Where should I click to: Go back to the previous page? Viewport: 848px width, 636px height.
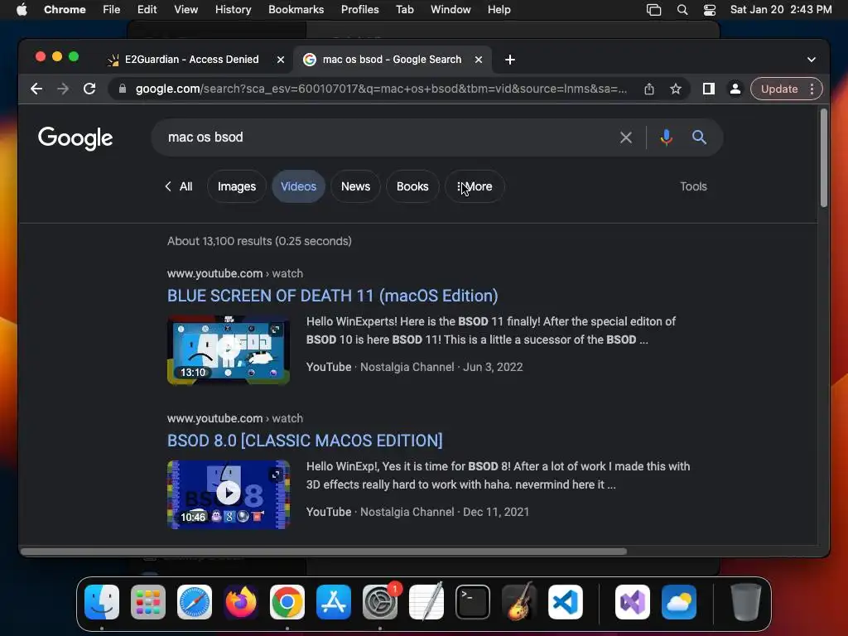click(x=36, y=89)
